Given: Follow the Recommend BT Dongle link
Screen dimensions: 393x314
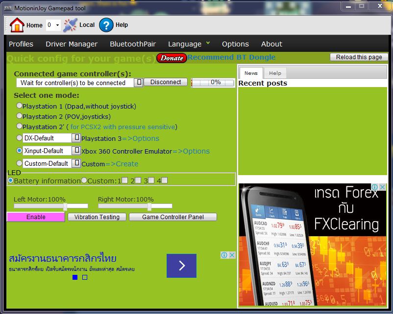Looking at the screenshot, I should point(231,57).
